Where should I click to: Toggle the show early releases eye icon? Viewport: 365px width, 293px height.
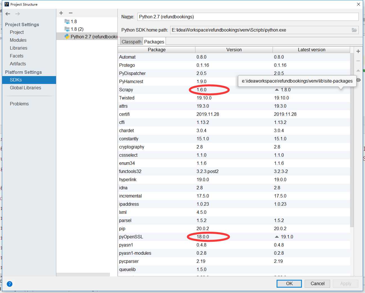click(358, 80)
